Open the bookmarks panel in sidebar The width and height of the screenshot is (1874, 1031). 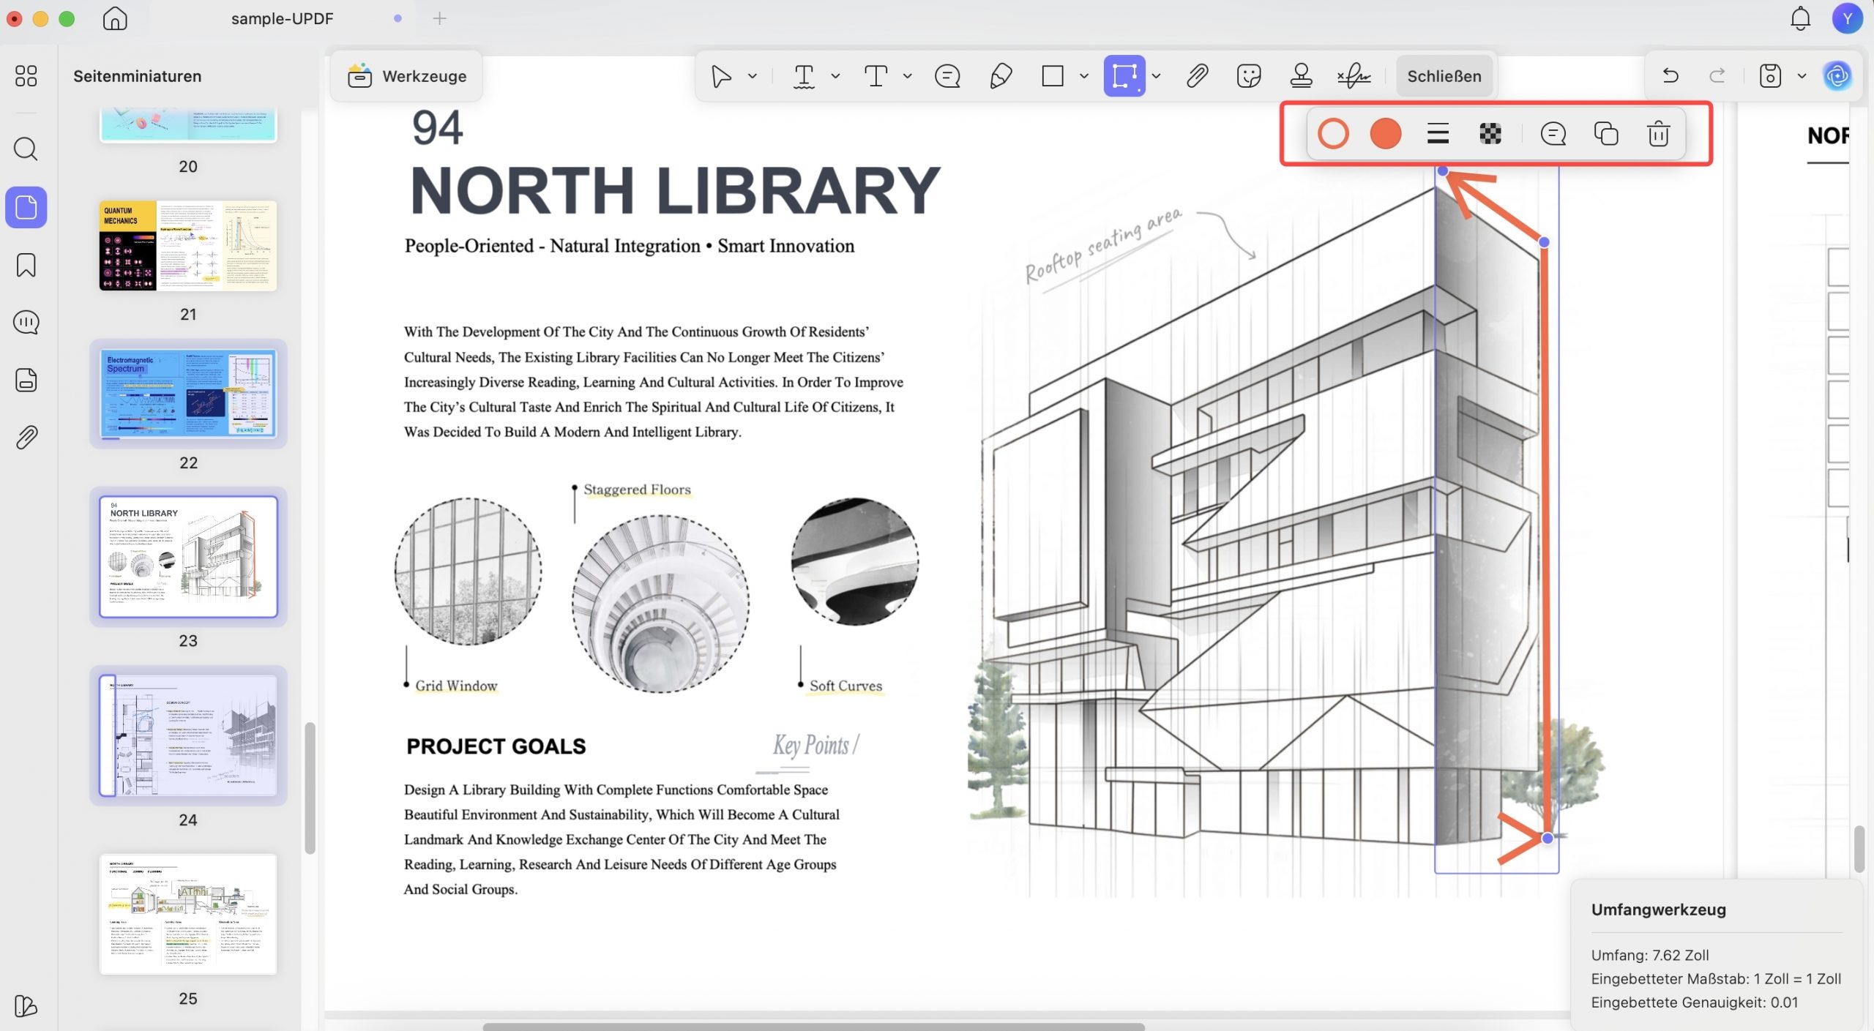(26, 265)
